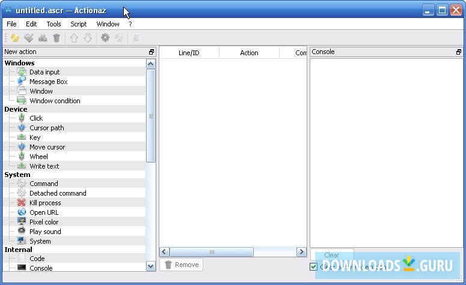Screen dimensions: 466x285
Task: Click the Action column header
Action: pyautogui.click(x=249, y=53)
